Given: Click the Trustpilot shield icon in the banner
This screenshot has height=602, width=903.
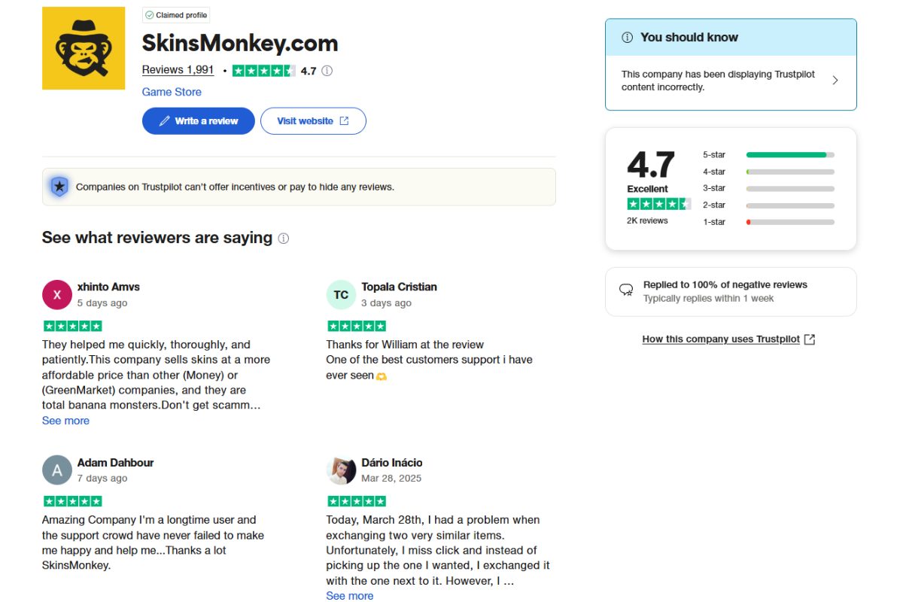Looking at the screenshot, I should tap(59, 187).
